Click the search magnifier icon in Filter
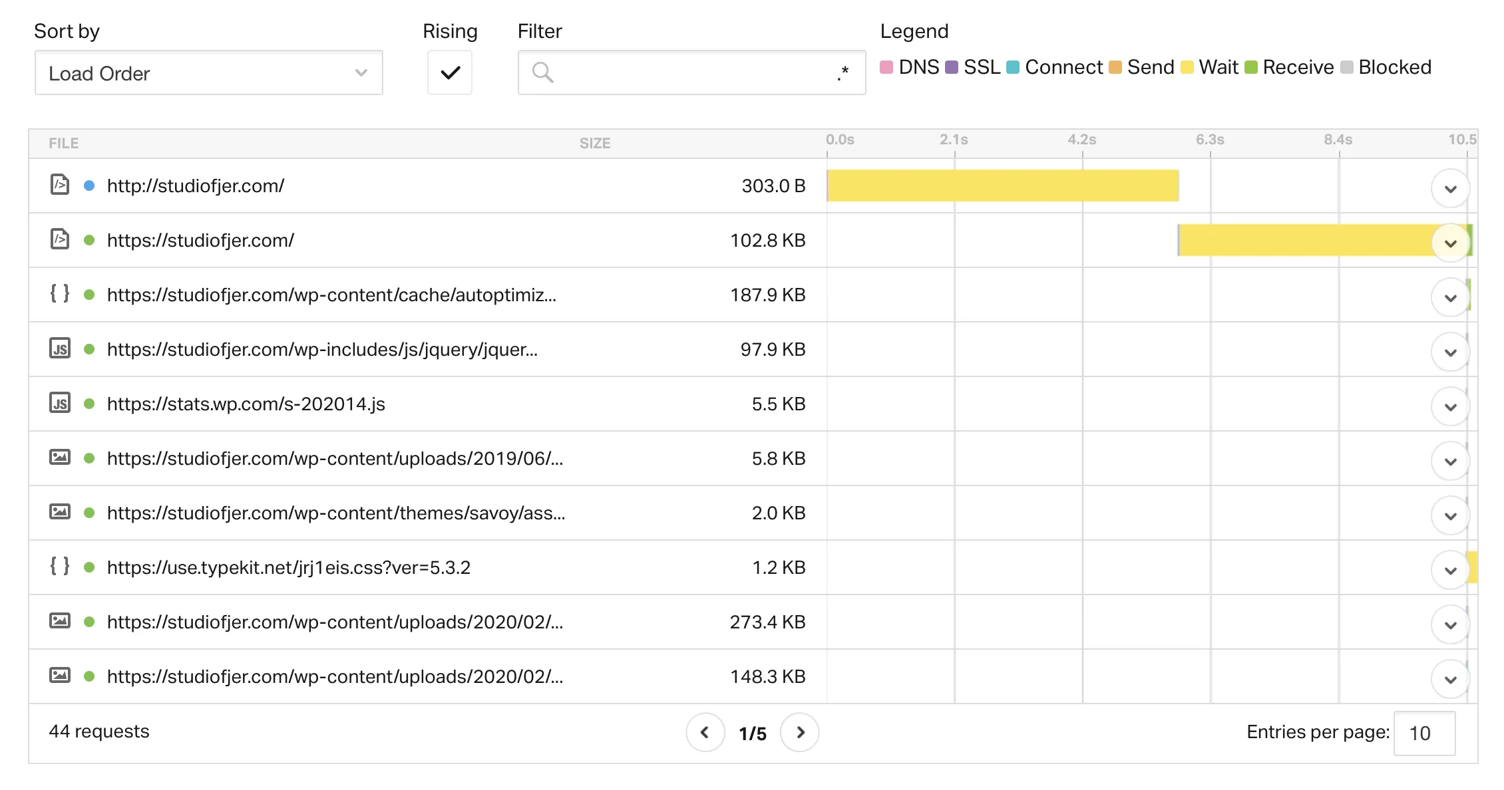The width and height of the screenshot is (1504, 790). coord(543,72)
